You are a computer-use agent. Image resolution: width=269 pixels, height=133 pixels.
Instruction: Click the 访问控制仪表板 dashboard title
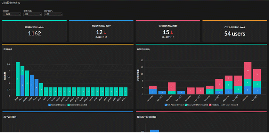coord(11,3)
